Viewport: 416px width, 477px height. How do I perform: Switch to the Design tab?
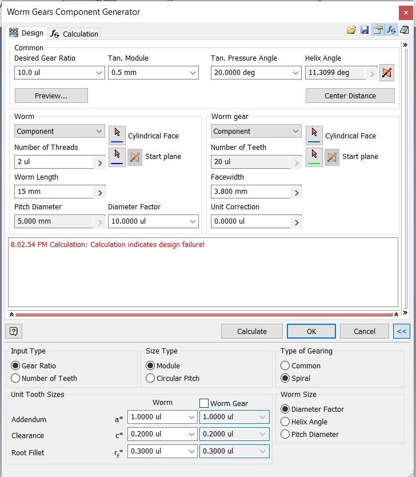click(x=26, y=33)
